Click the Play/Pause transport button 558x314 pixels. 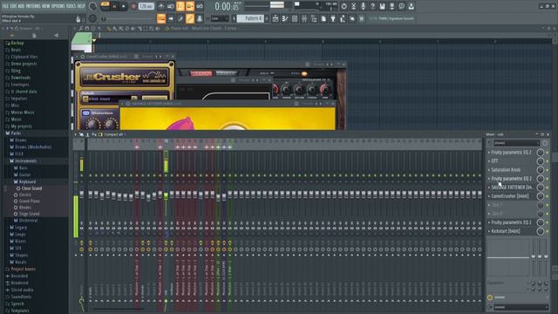tap(114, 6)
